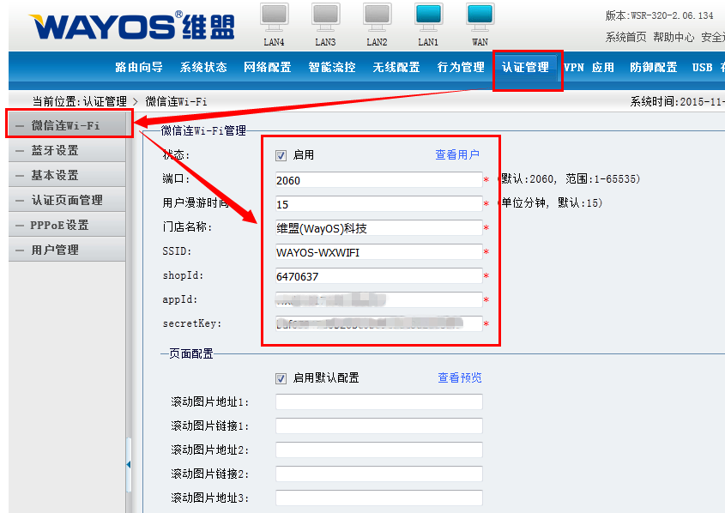Toggle the 启用默认配置 checkbox
Image resolution: width=725 pixels, height=513 pixels.
281,378
